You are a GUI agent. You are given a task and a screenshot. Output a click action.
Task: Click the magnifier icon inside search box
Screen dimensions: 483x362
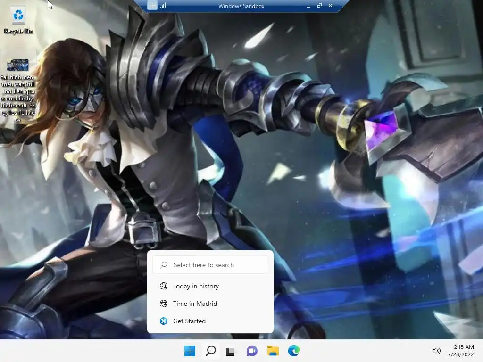[164, 265]
